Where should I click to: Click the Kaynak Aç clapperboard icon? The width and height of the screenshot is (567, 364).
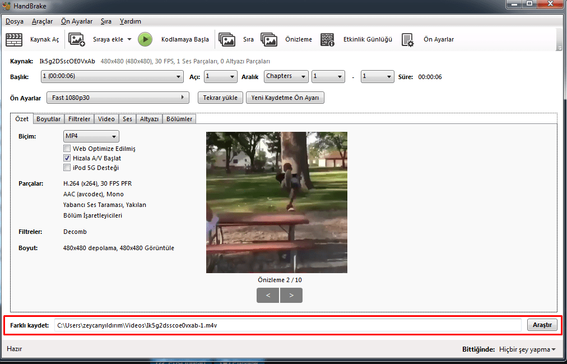point(14,39)
